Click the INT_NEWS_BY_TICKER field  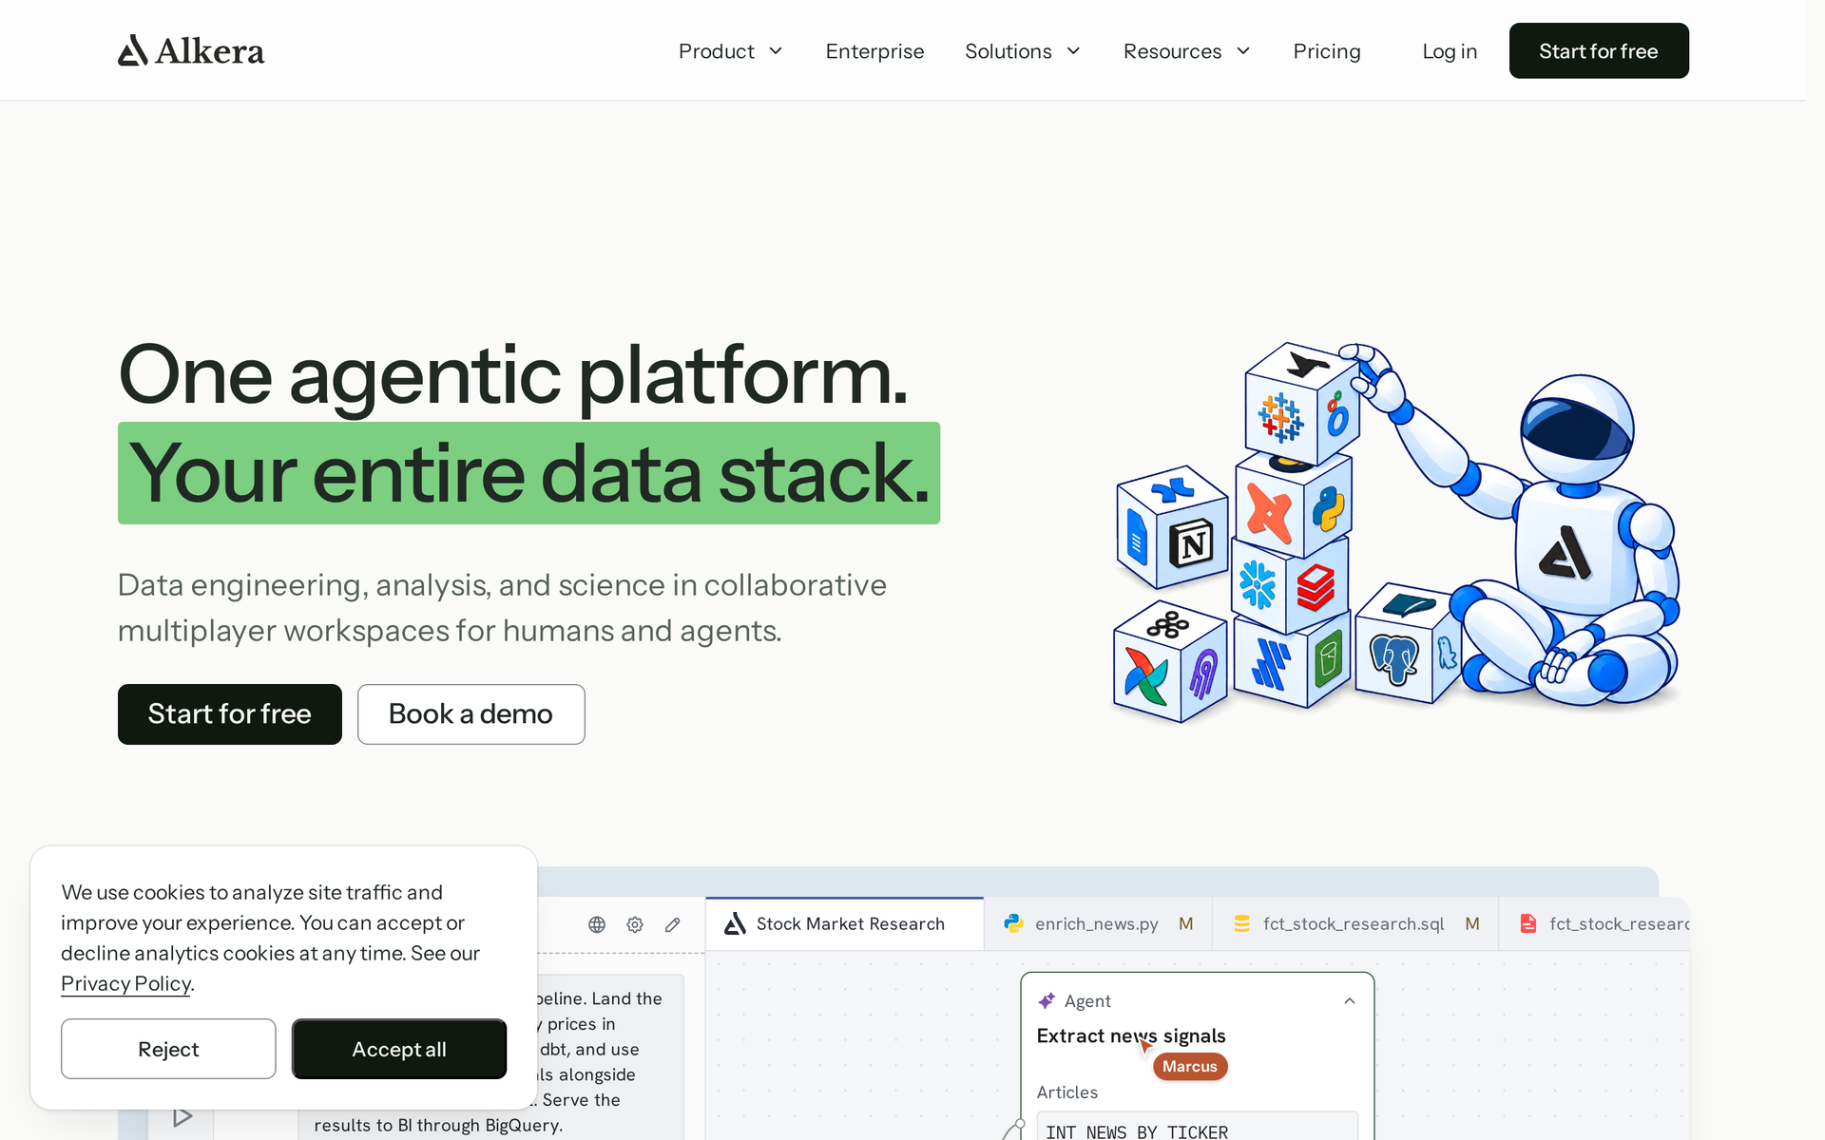click(1197, 1128)
